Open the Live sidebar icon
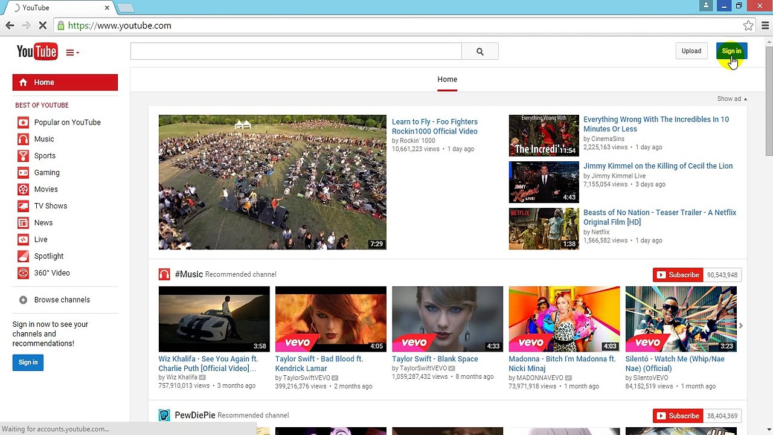This screenshot has height=435, width=773. [x=23, y=239]
